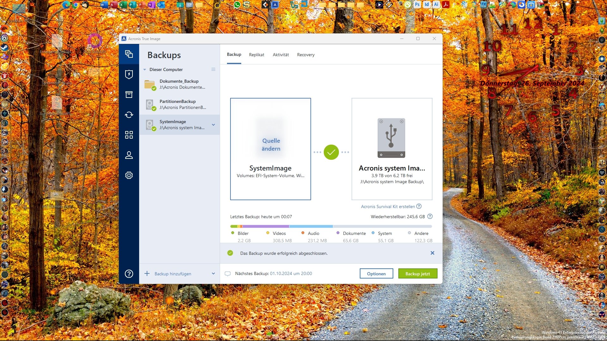The image size is (607, 341).
Task: Open the Settings gear in sidebar
Action: [129, 175]
